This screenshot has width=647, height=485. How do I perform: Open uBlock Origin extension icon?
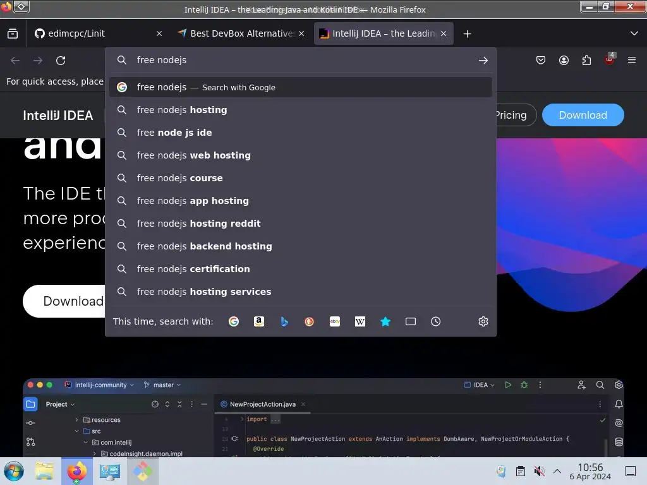click(610, 59)
